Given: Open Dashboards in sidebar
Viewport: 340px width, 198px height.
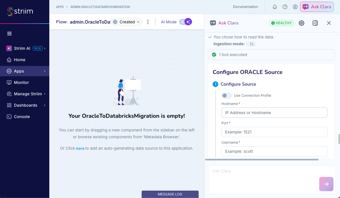Looking at the screenshot, I should (25, 105).
